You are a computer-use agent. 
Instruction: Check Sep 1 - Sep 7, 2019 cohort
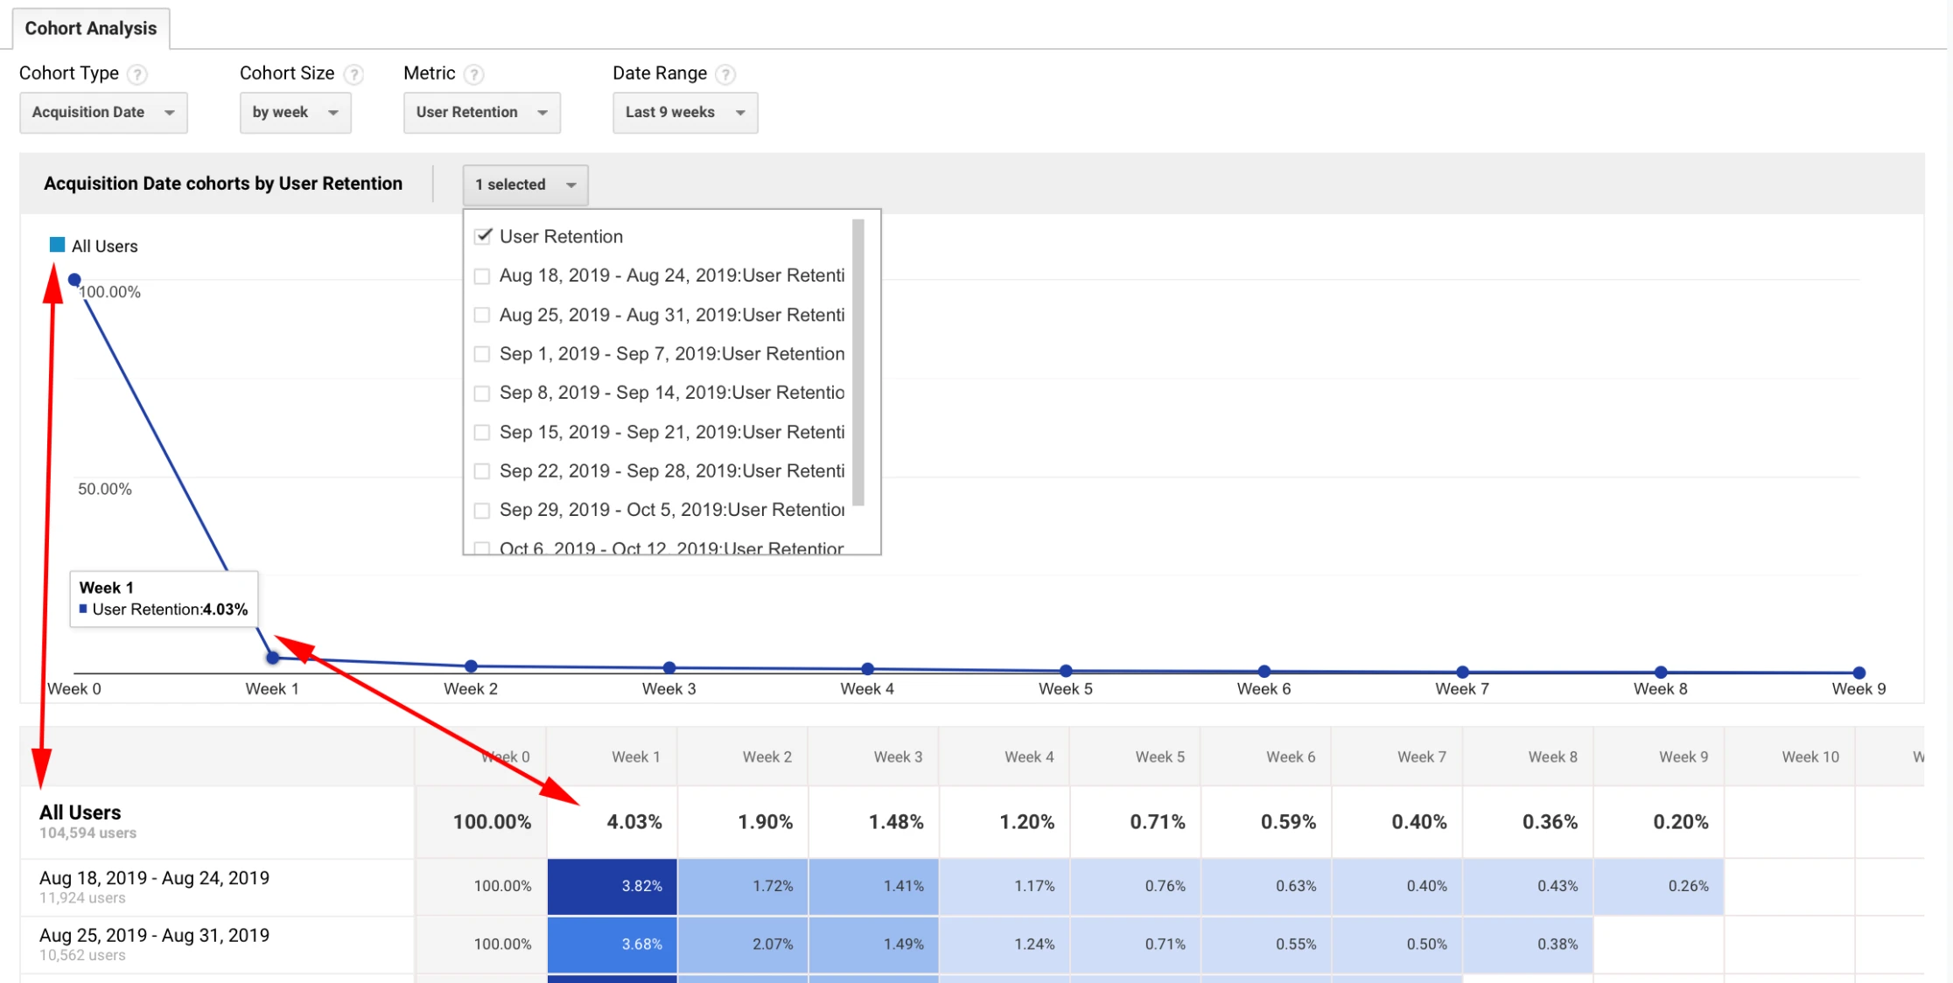coord(482,354)
